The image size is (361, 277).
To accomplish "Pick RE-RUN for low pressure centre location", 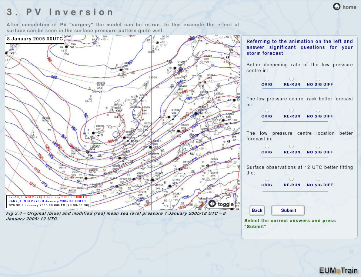I will [x=291, y=146].
